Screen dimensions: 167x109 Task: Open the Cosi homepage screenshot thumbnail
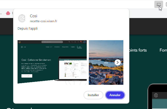(52, 62)
